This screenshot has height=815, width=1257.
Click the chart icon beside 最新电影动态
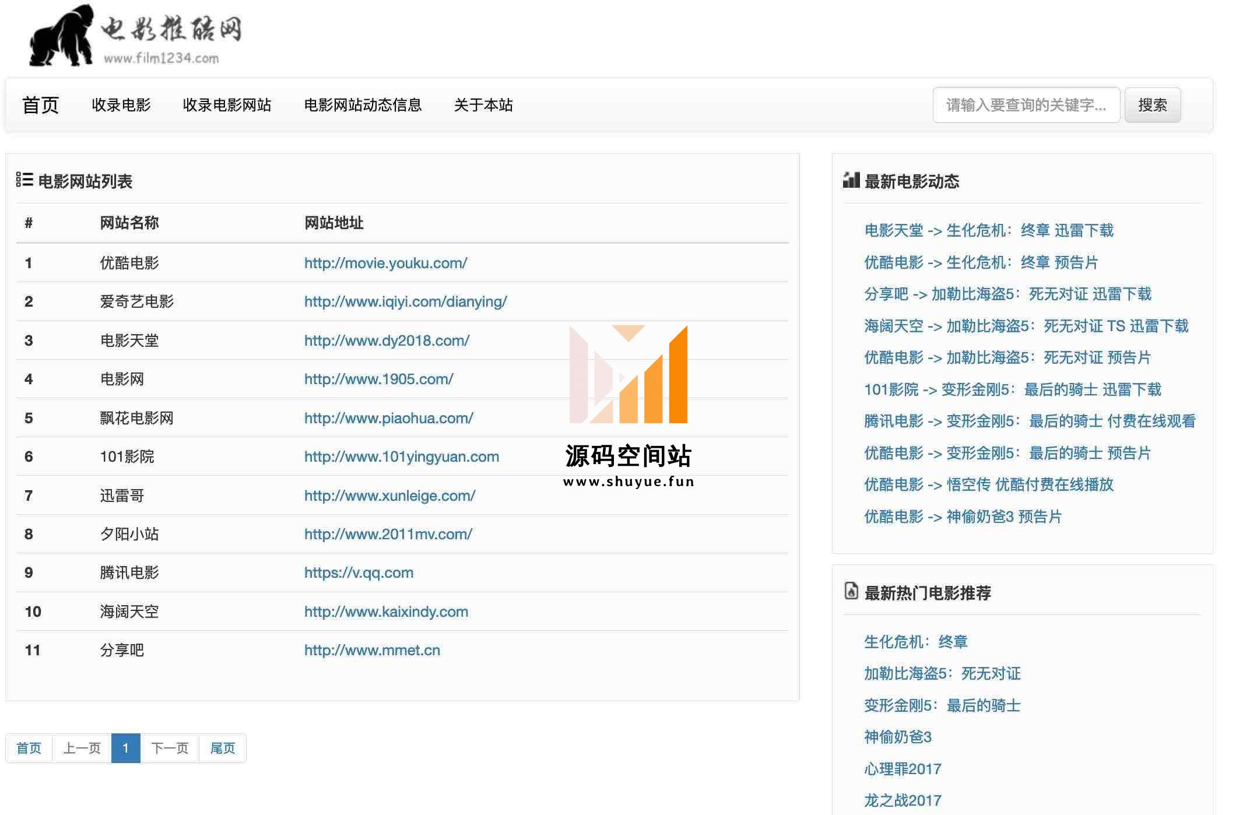click(851, 180)
